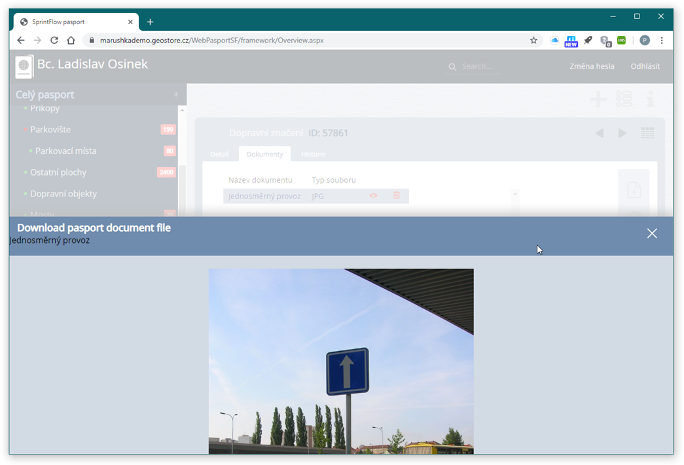Viewport: 684px width, 465px height.
Task: Open the rocket extension icon
Action: 588,40
